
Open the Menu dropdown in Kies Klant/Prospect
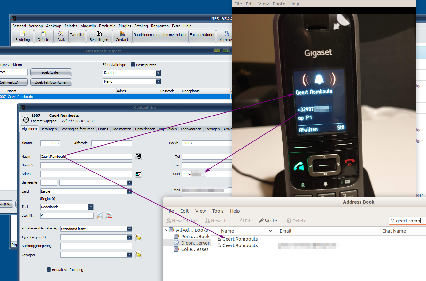(x=158, y=82)
